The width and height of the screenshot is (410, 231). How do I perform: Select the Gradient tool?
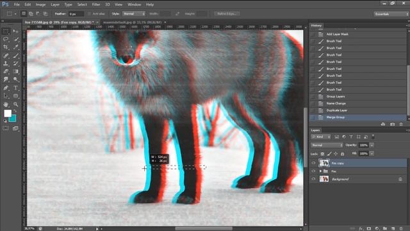pos(15,71)
